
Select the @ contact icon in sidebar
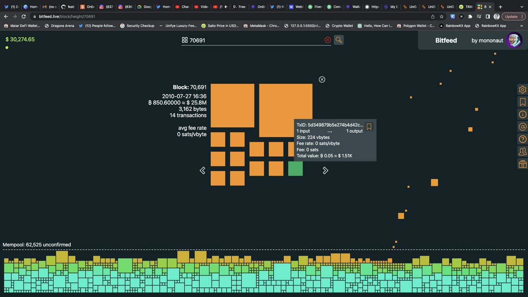click(522, 126)
